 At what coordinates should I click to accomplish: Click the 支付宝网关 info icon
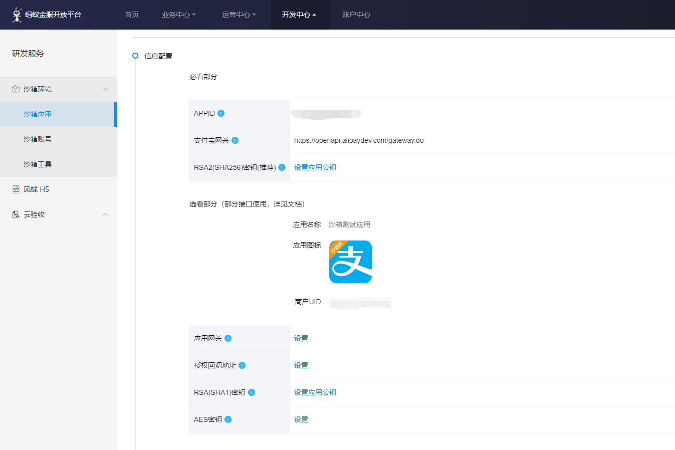[235, 140]
